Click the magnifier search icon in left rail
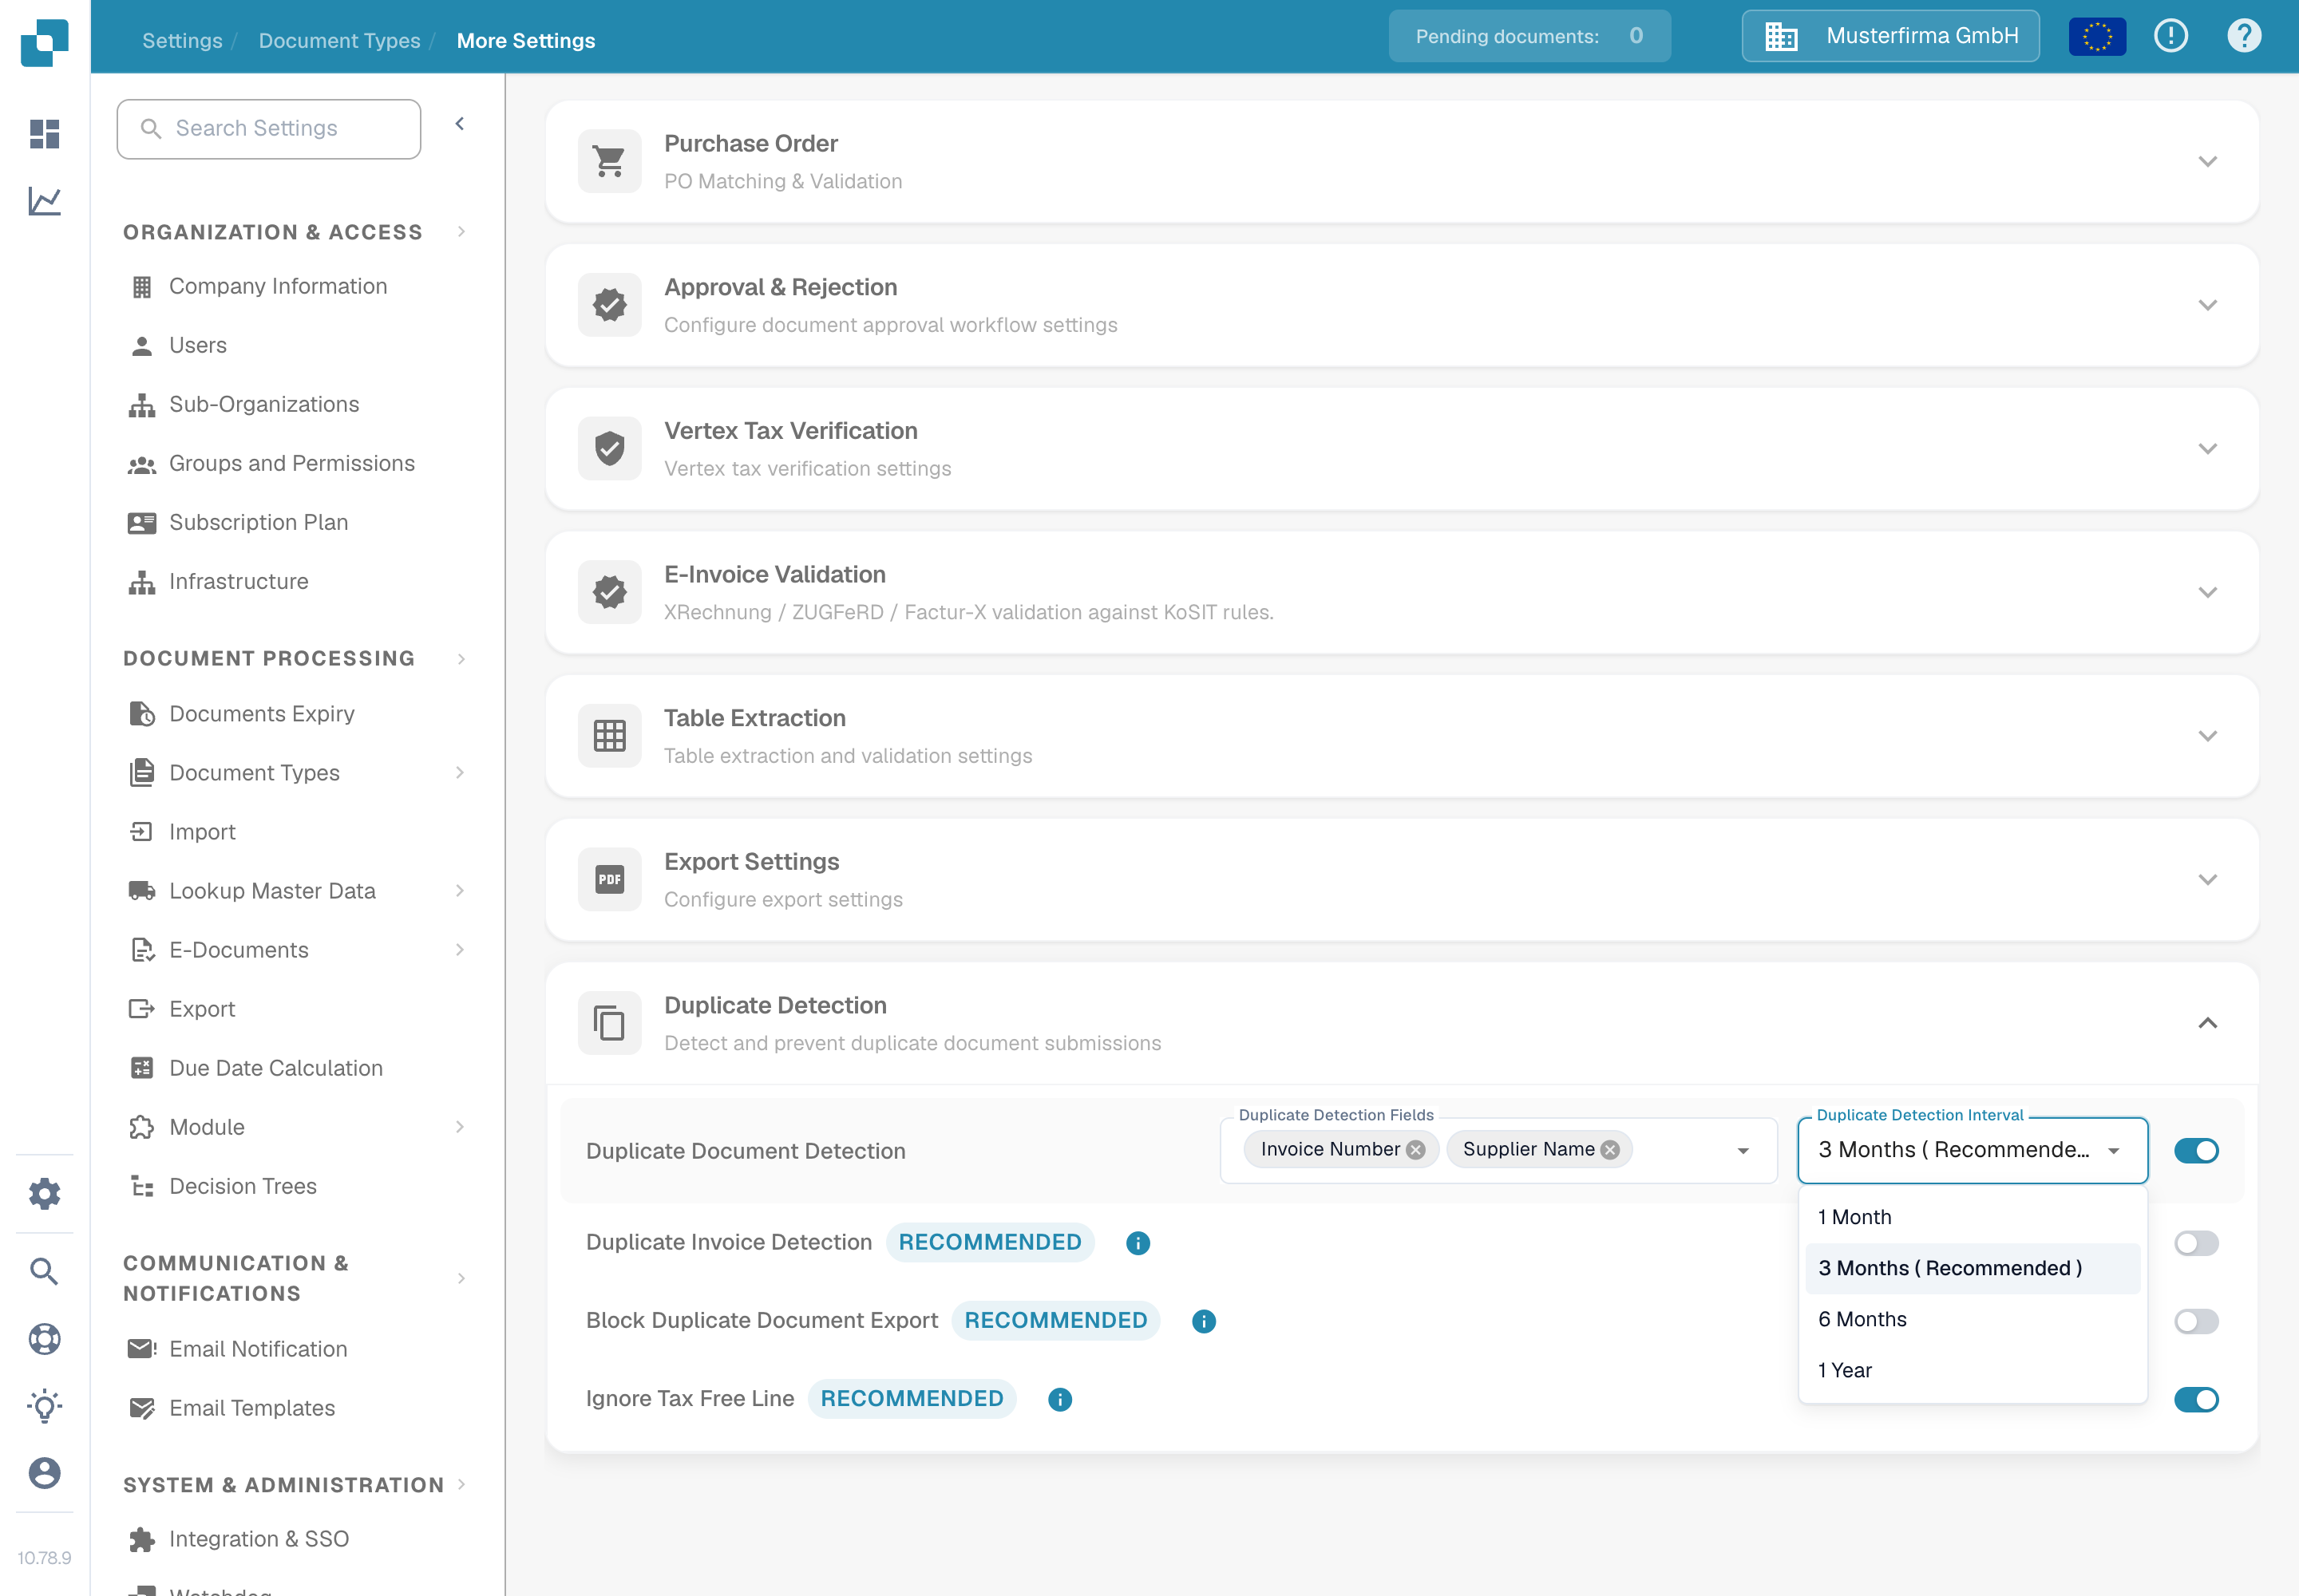 [x=44, y=1271]
